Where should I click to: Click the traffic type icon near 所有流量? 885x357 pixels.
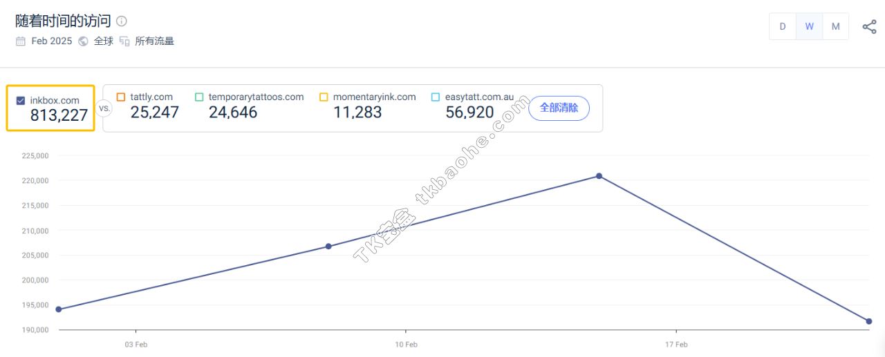[x=124, y=41]
